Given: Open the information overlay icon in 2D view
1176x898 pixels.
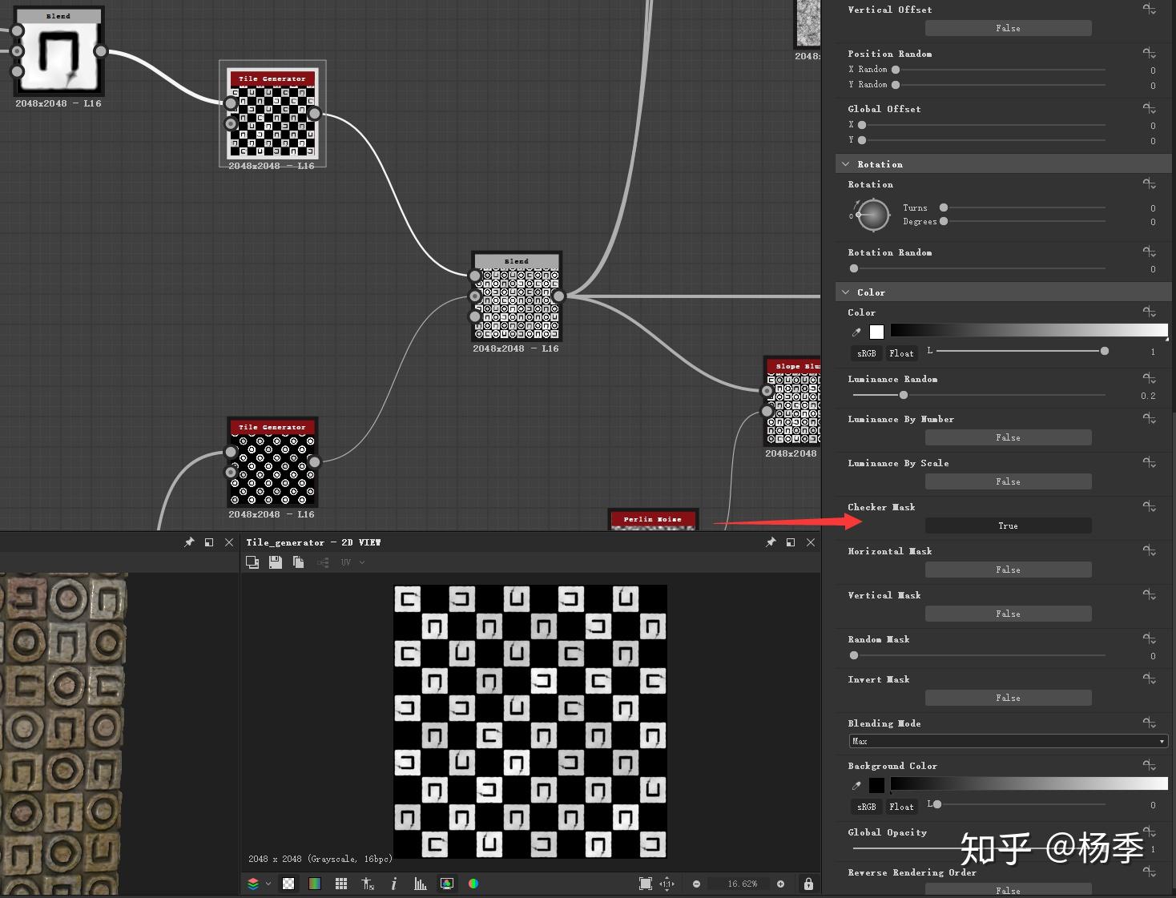Looking at the screenshot, I should [x=393, y=884].
